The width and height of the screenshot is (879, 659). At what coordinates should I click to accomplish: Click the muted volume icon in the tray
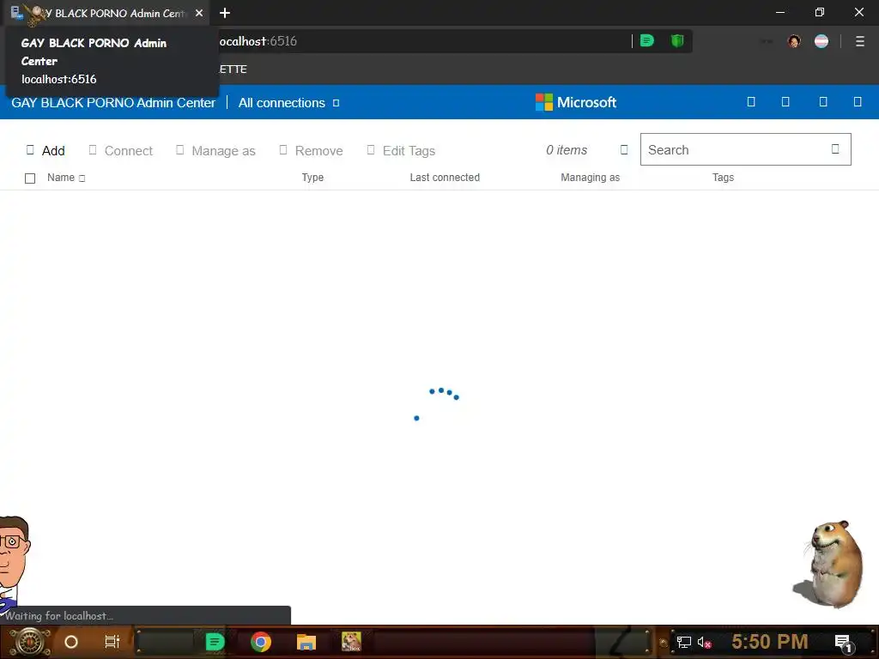705,642
